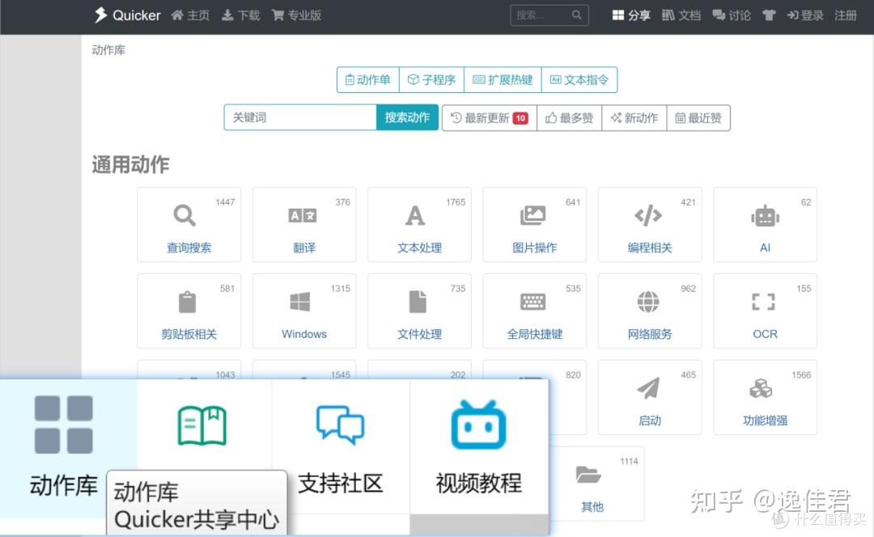Click the 全局快捷键 category label
Image resolution: width=874 pixels, height=537 pixels.
point(535,334)
